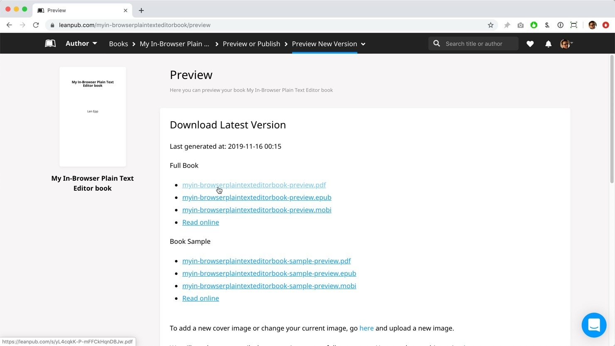Expand the Preview New Version chevron
615x346 pixels.
coord(363,44)
